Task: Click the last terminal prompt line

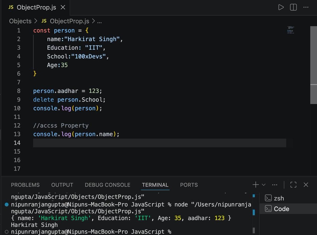Action: (91, 232)
